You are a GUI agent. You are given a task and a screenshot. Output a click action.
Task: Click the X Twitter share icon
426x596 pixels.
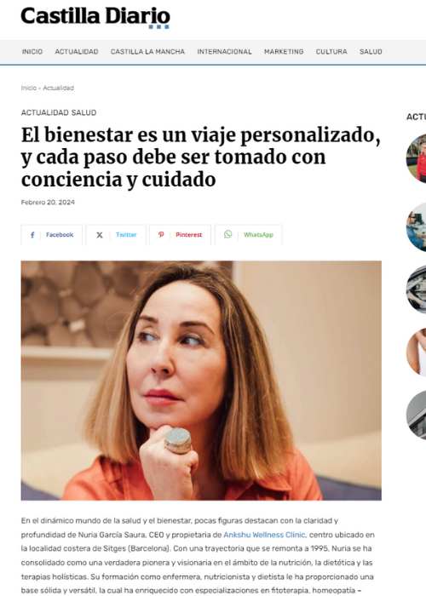tap(100, 235)
